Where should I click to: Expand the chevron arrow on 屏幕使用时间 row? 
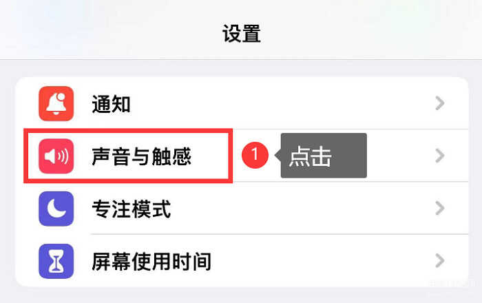[x=440, y=261]
